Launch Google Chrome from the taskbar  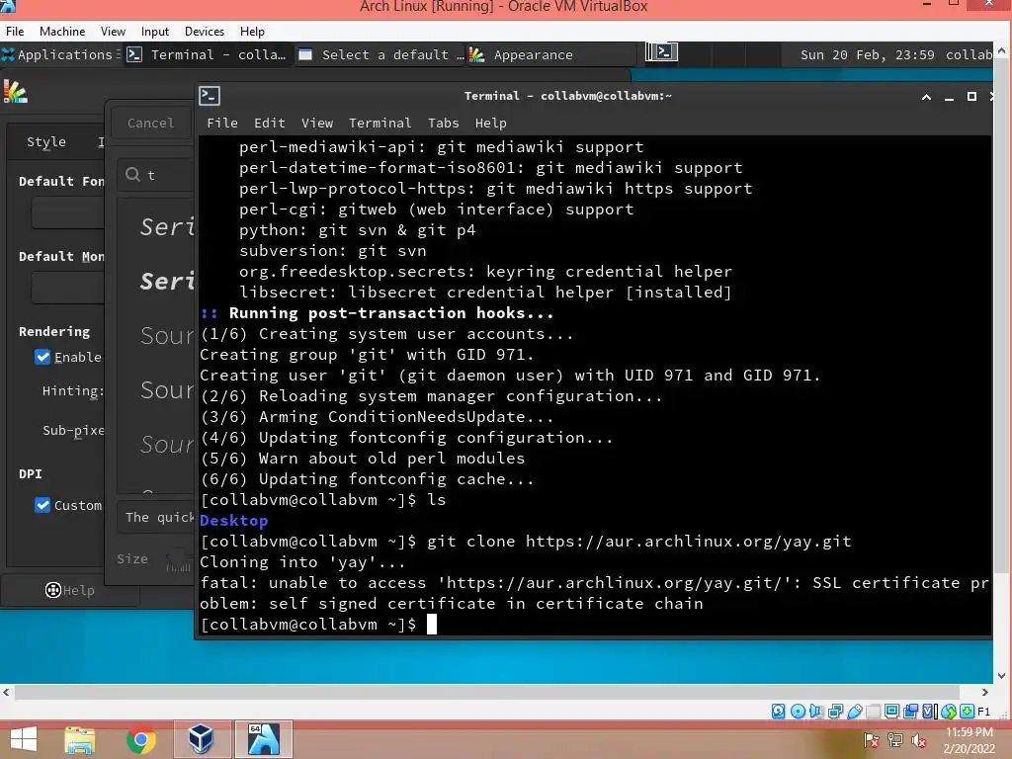point(140,739)
